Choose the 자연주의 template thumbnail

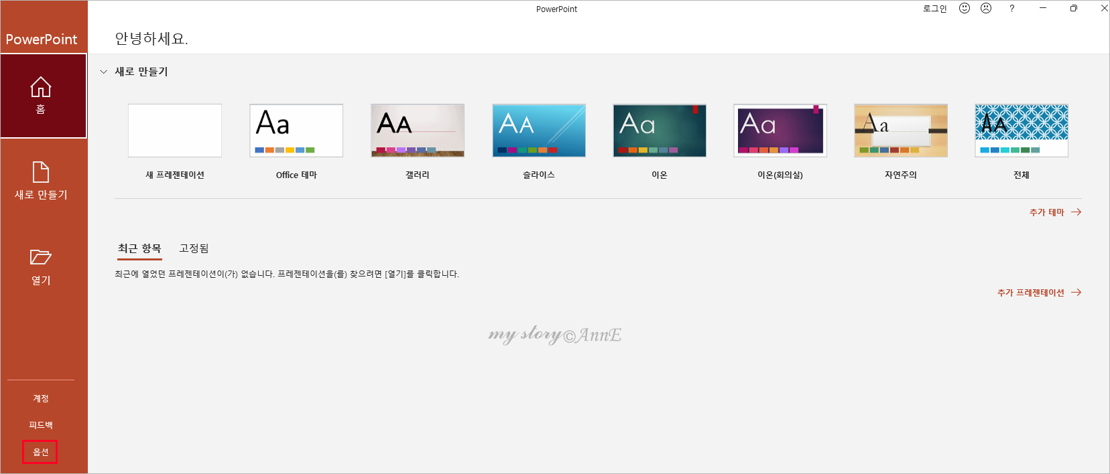coord(901,131)
